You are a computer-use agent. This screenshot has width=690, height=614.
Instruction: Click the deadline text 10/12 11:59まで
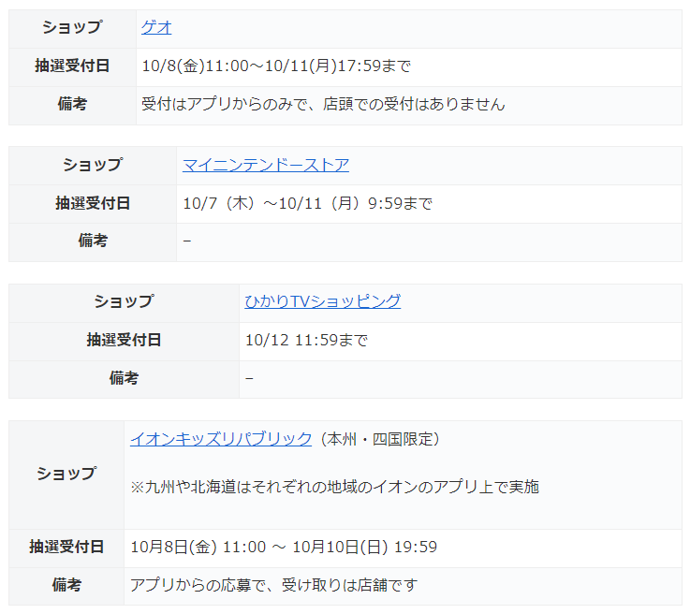[306, 340]
